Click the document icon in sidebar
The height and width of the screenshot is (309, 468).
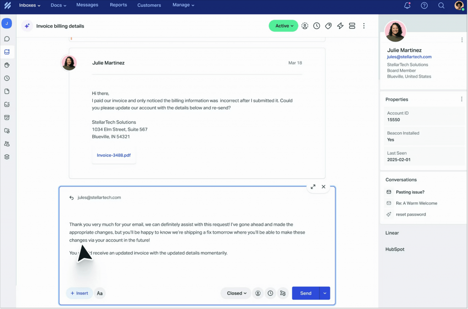pyautogui.click(x=7, y=91)
